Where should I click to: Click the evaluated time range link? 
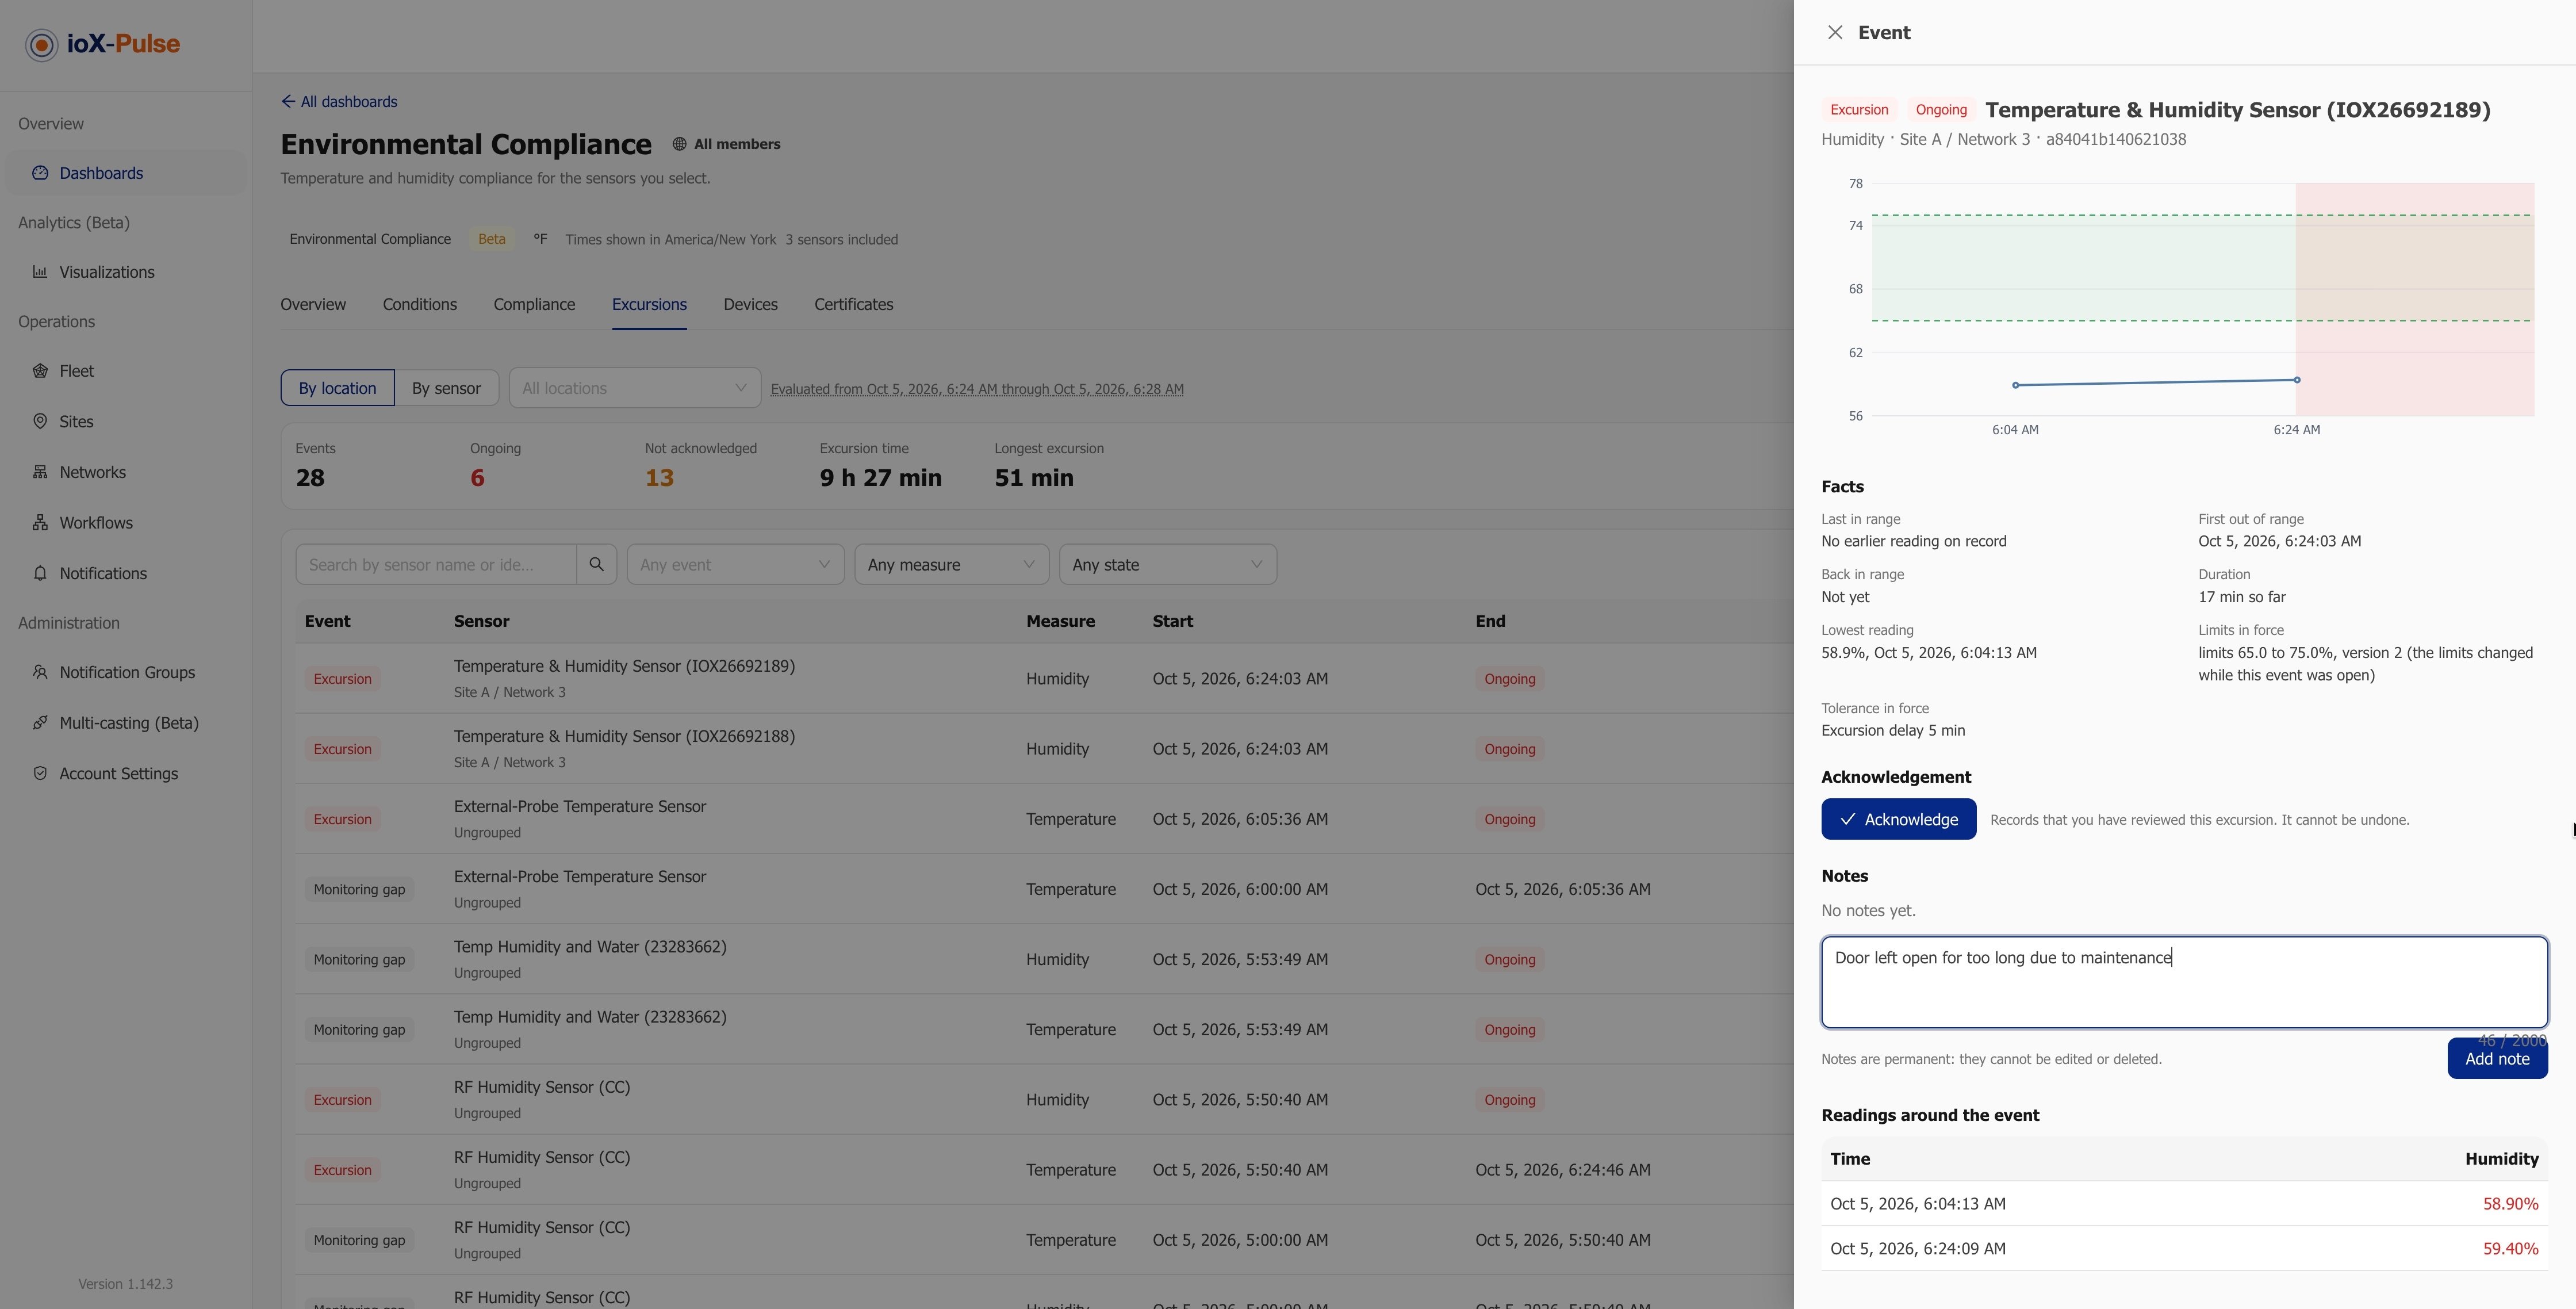pyautogui.click(x=977, y=389)
